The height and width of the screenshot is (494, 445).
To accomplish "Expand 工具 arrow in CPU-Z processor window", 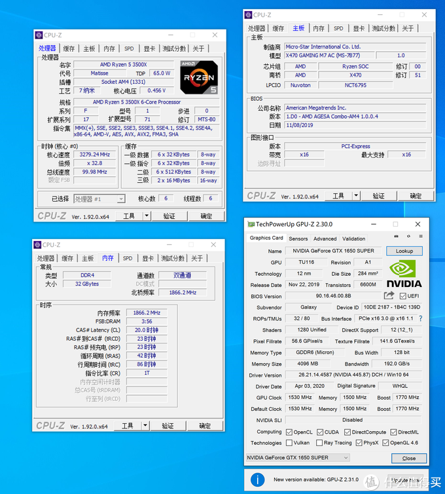I will 147,216.
